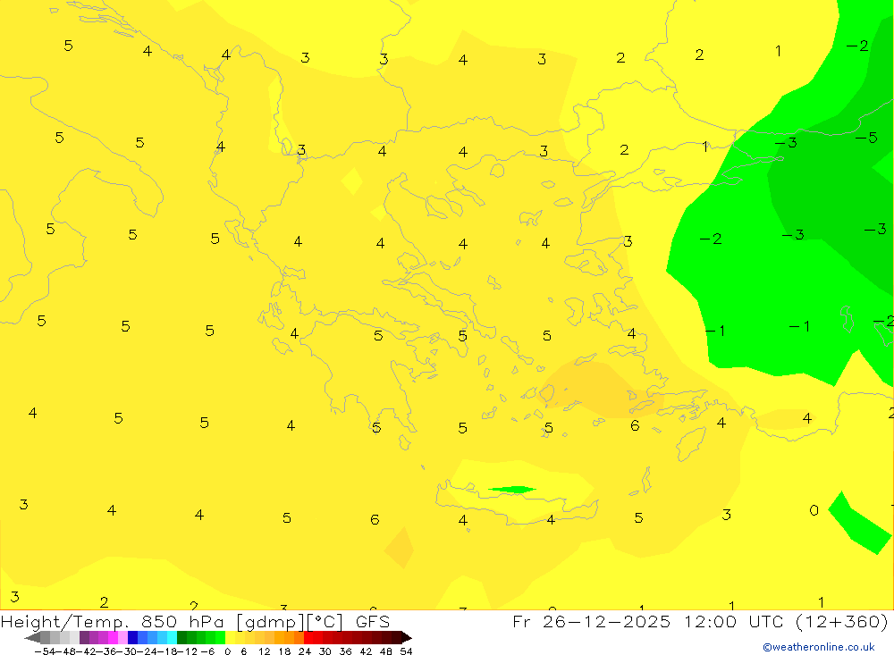Pick the light pink swatch in the legend
The height and width of the screenshot is (655, 894).
tap(122, 638)
